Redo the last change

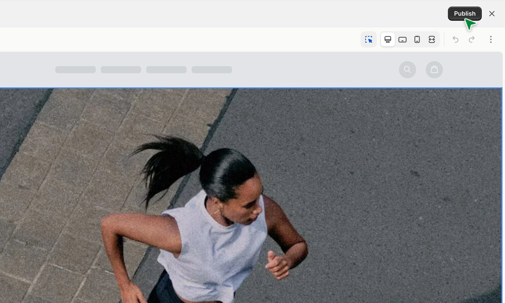click(471, 39)
